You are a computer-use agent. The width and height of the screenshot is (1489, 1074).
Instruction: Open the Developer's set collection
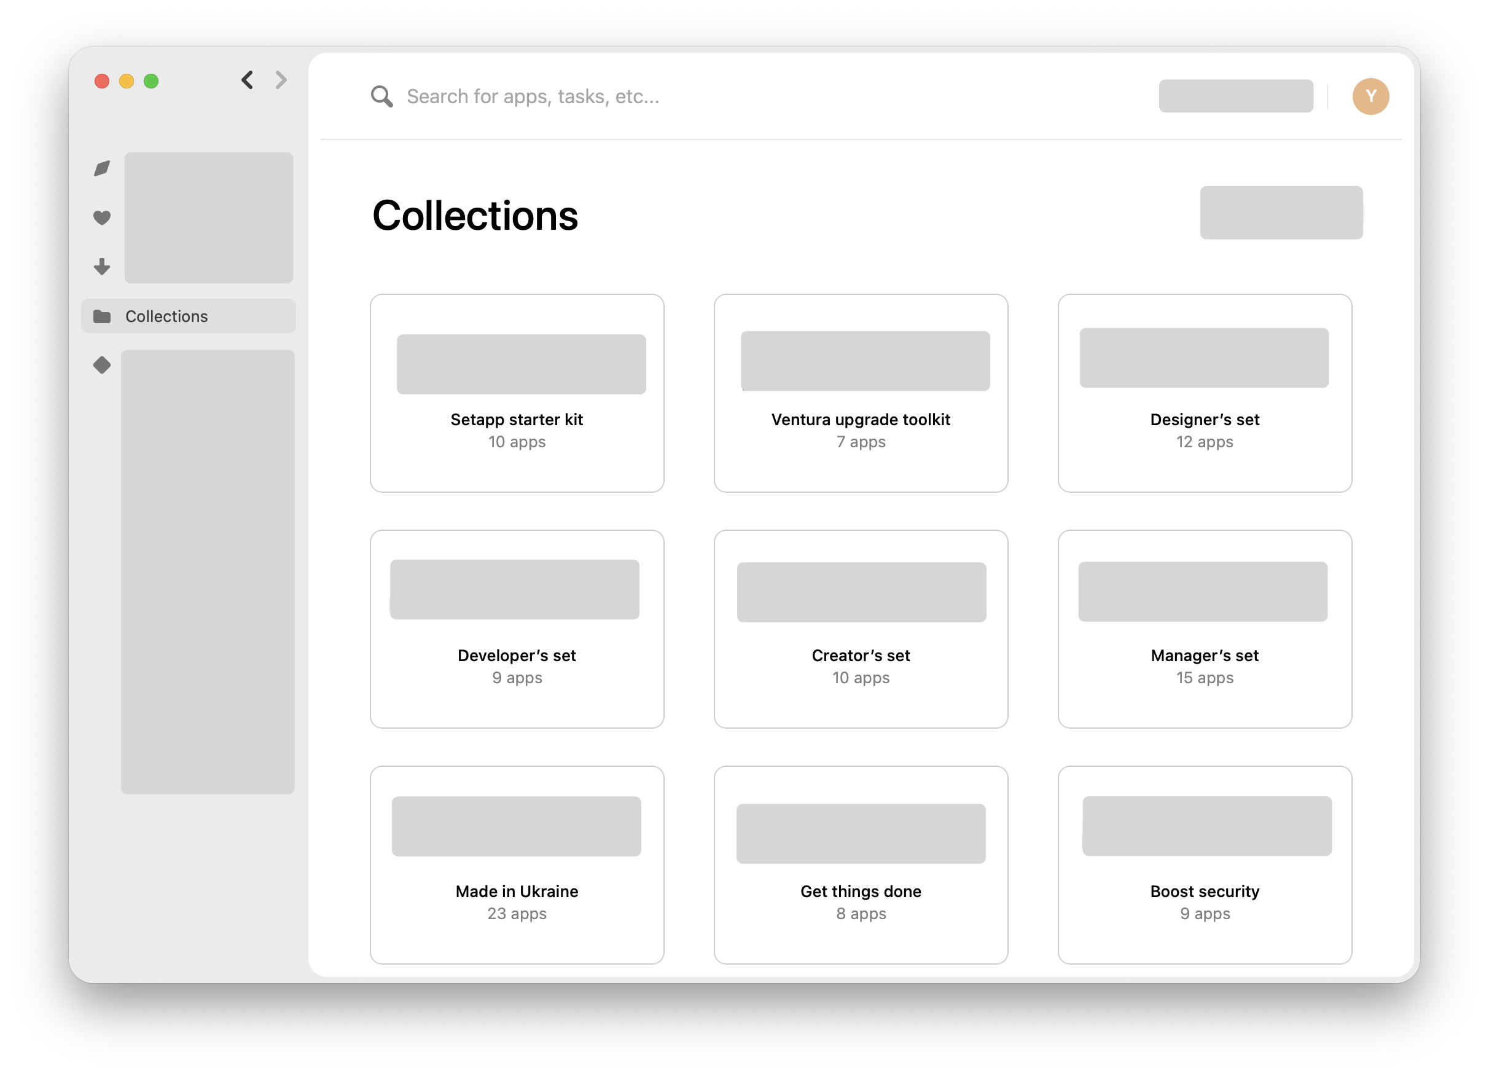517,629
